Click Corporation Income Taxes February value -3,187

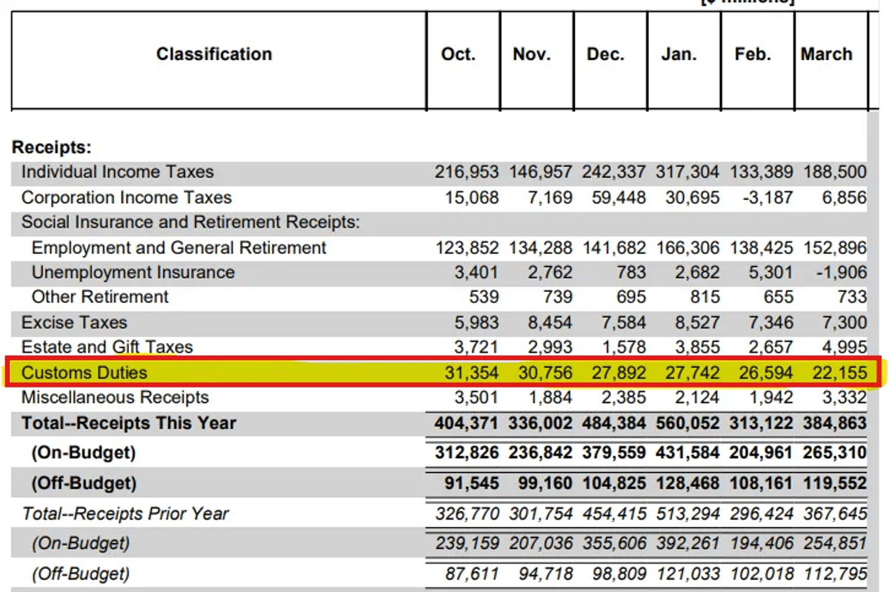(769, 198)
